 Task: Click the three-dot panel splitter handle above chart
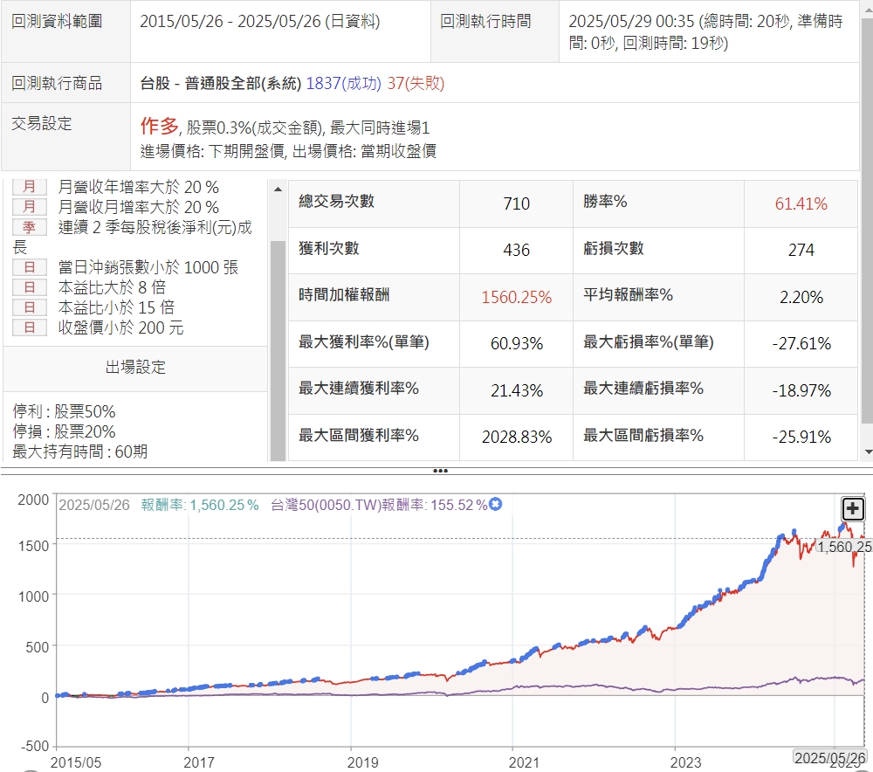440,471
